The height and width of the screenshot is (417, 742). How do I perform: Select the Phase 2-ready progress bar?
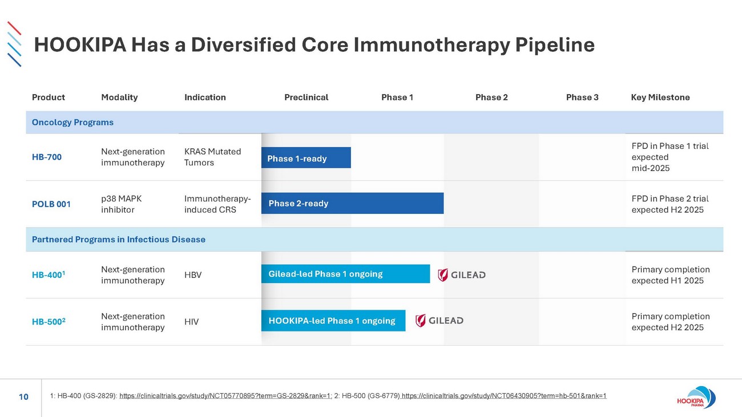[352, 203]
